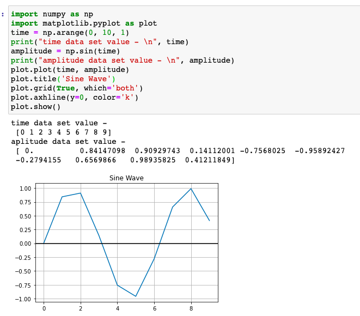Click the 'amplitude = np.sin(time)' line
This screenshot has width=360, height=316.
[x=65, y=51]
